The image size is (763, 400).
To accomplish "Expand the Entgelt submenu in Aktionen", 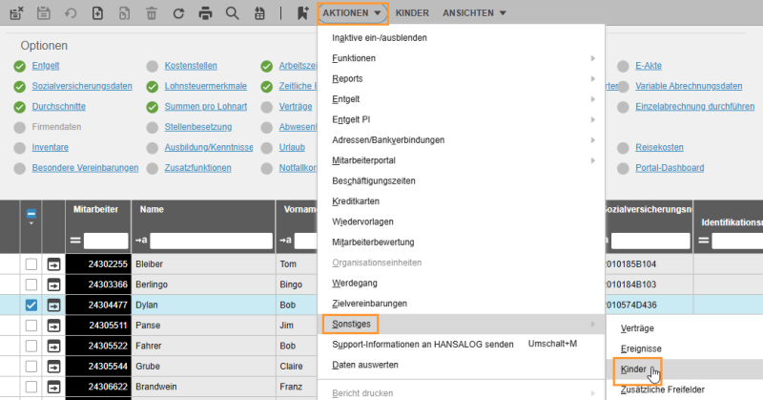I will point(461,99).
